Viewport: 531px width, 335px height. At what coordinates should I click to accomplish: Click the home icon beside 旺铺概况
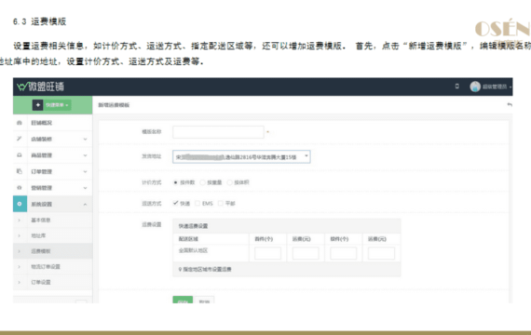[x=20, y=123]
